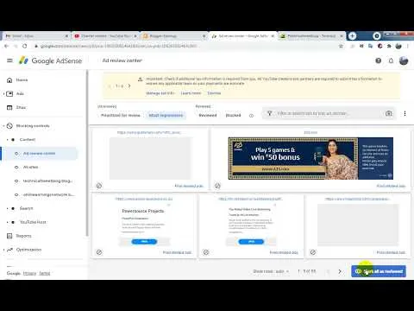The height and width of the screenshot is (311, 414).
Task: Close the Blogger browser tab
Action: pos(204,36)
